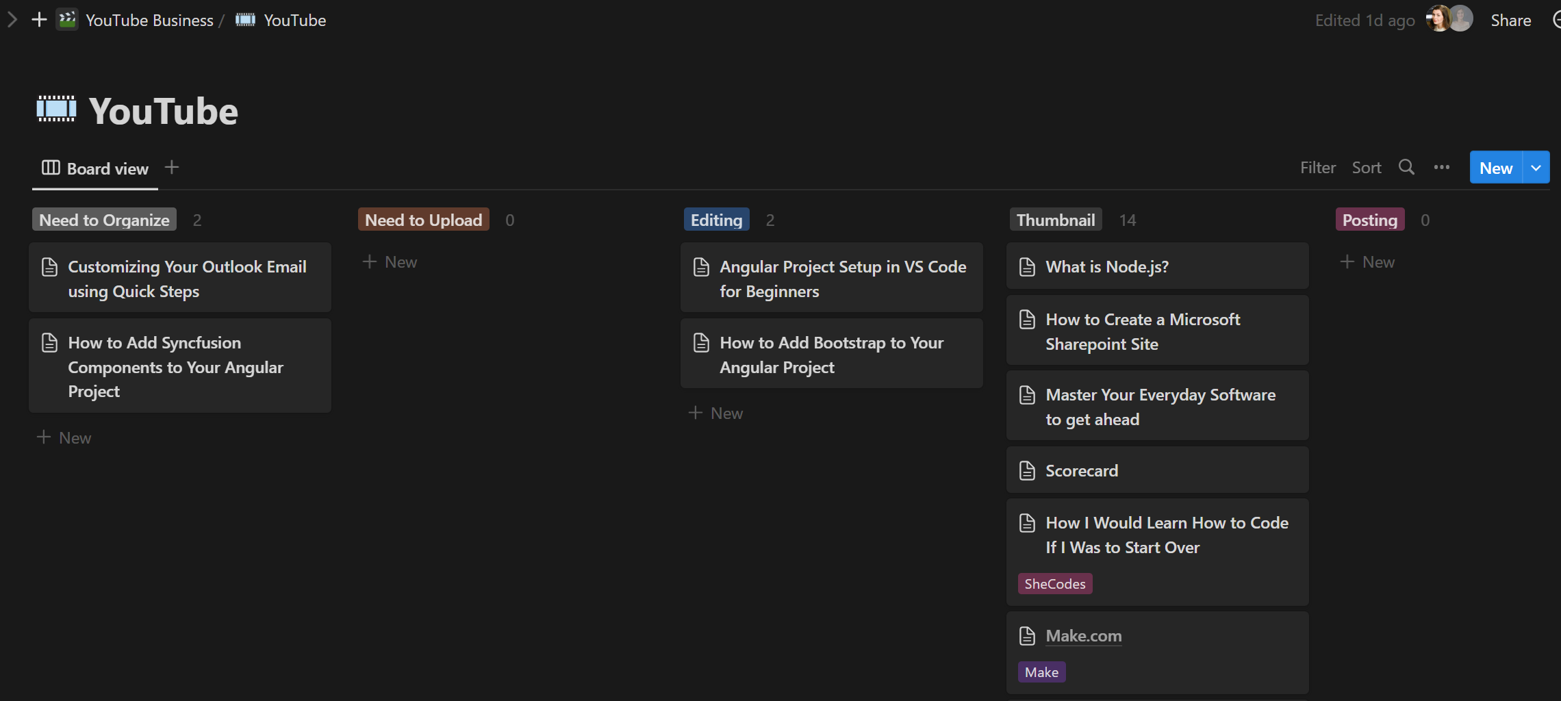The width and height of the screenshot is (1561, 701).
Task: Open Angular Project Setup in VS Code card
Action: coord(832,278)
